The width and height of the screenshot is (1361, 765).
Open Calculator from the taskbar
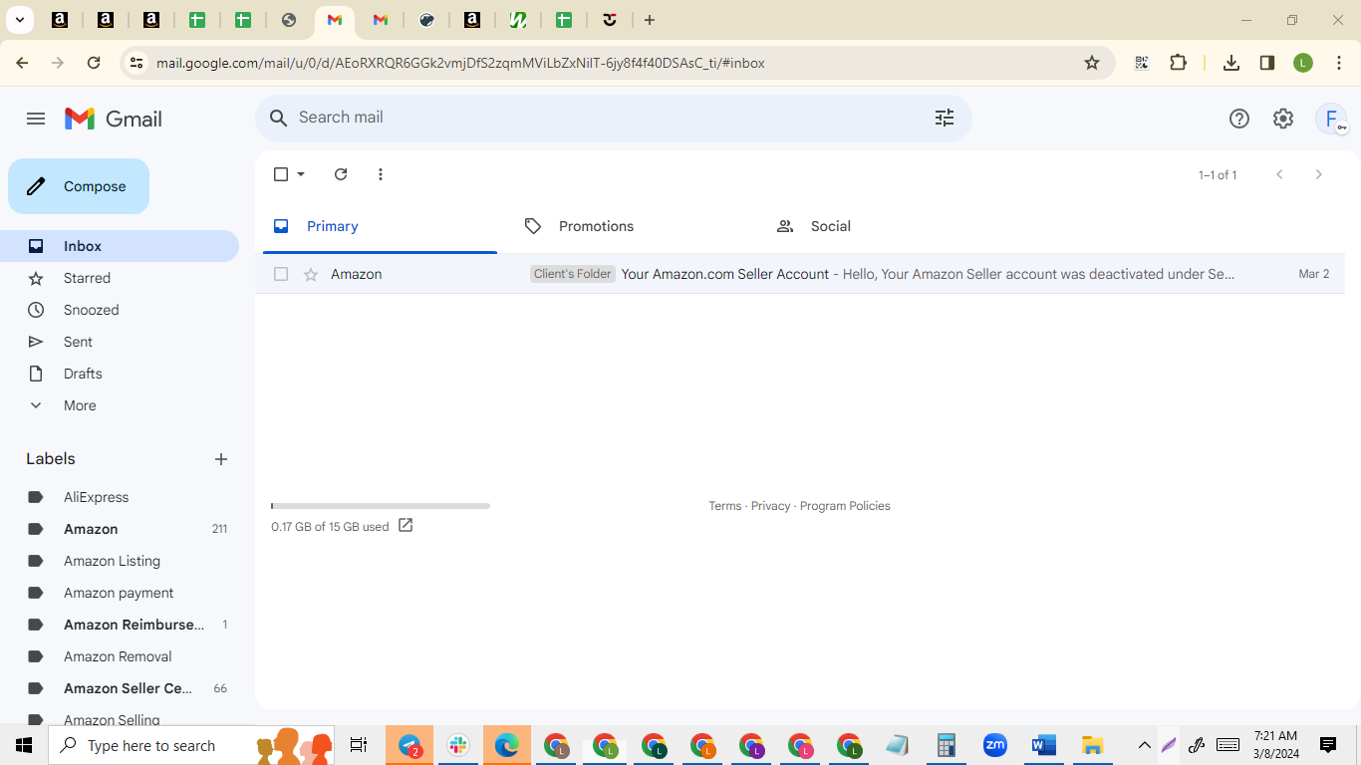coord(946,745)
